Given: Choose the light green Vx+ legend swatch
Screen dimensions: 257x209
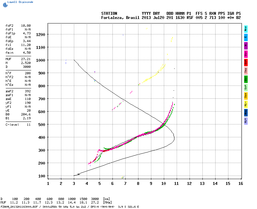Looking at the screenshot, I should [246, 87].
